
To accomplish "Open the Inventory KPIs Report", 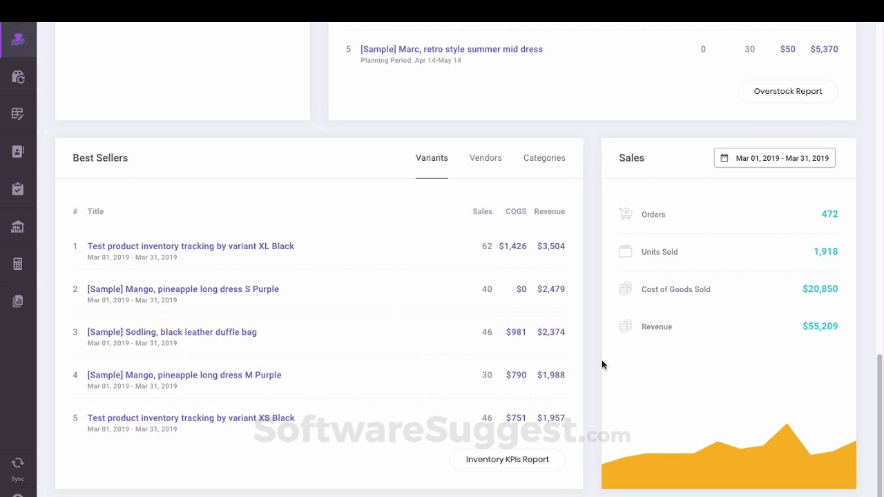I will (508, 459).
